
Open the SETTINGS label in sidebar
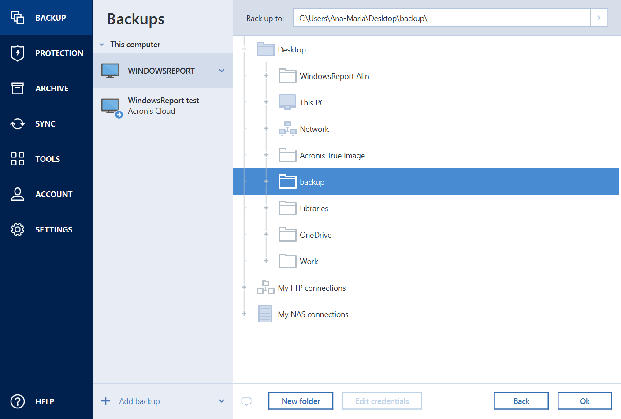[x=54, y=230]
